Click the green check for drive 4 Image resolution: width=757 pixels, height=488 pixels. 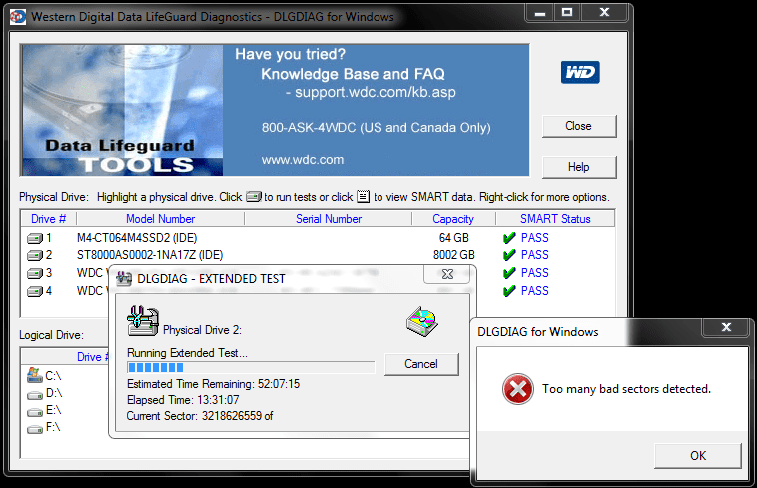click(x=509, y=291)
